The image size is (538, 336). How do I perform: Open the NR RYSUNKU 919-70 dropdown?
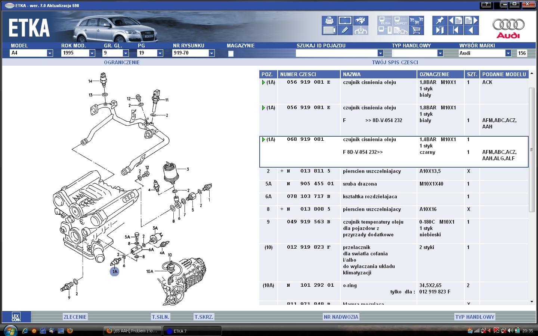(x=211, y=53)
